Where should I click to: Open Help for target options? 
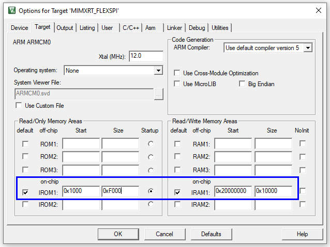click(303, 234)
